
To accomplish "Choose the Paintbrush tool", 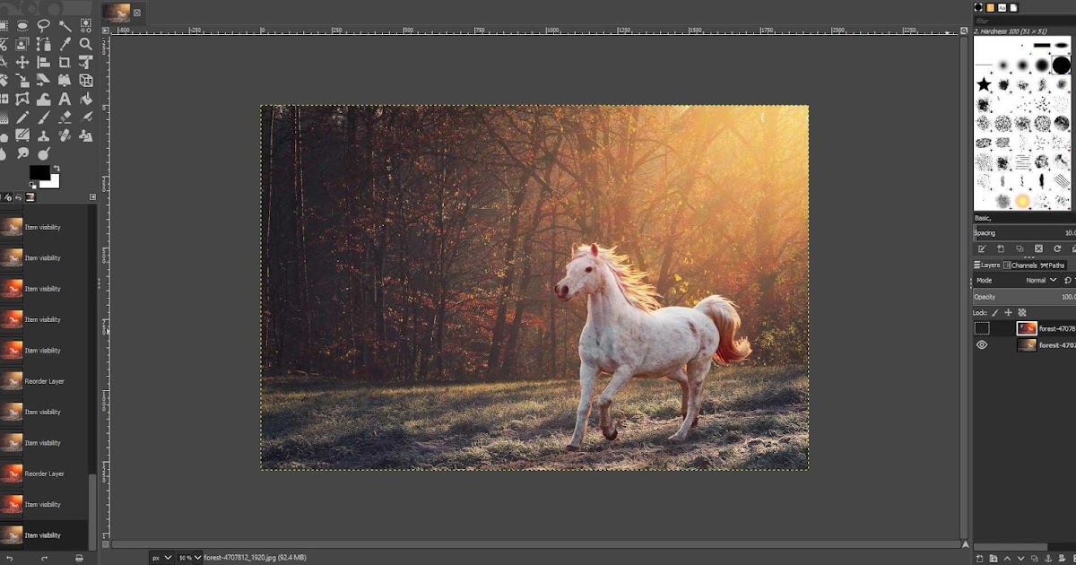I will click(x=43, y=117).
